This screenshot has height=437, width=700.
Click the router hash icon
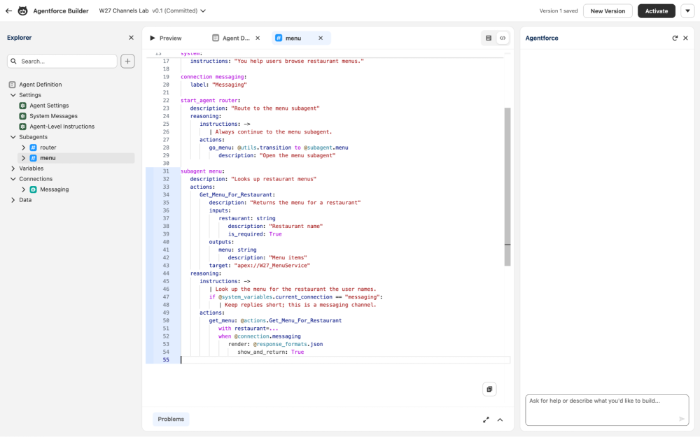(x=33, y=148)
